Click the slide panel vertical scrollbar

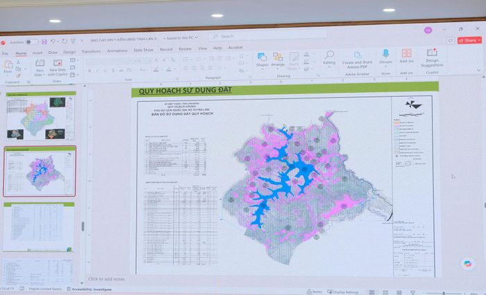tap(83, 226)
